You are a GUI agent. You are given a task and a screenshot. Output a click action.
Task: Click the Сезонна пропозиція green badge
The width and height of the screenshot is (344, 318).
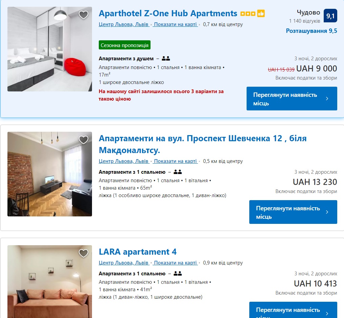coord(124,45)
